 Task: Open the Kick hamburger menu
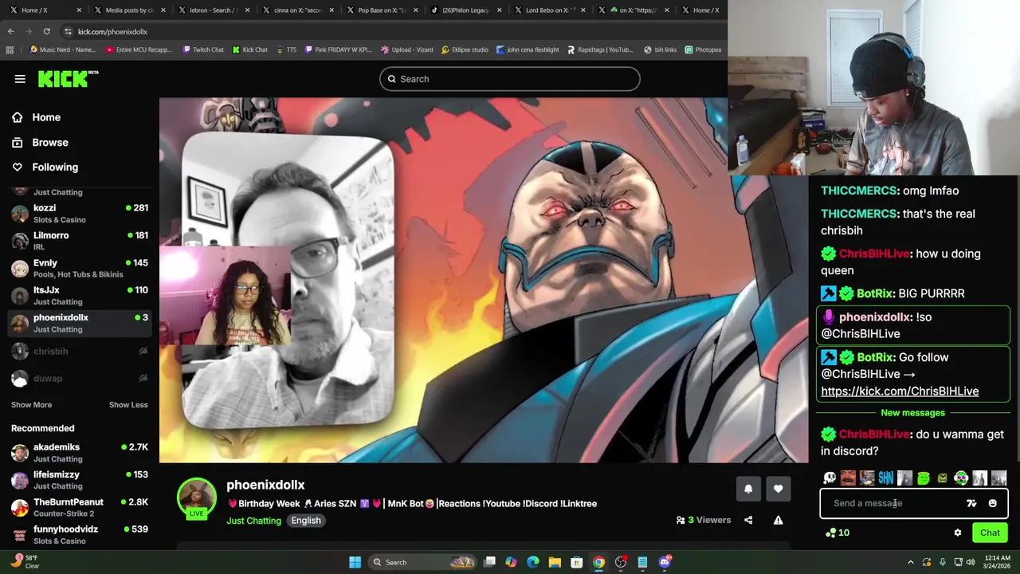coord(20,79)
